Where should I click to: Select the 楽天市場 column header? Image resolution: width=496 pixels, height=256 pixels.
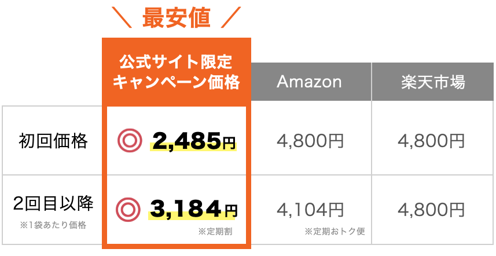(x=433, y=82)
